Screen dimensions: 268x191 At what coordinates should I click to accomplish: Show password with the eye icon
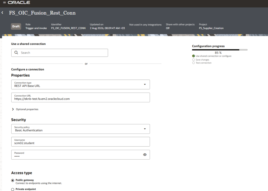[145, 155]
